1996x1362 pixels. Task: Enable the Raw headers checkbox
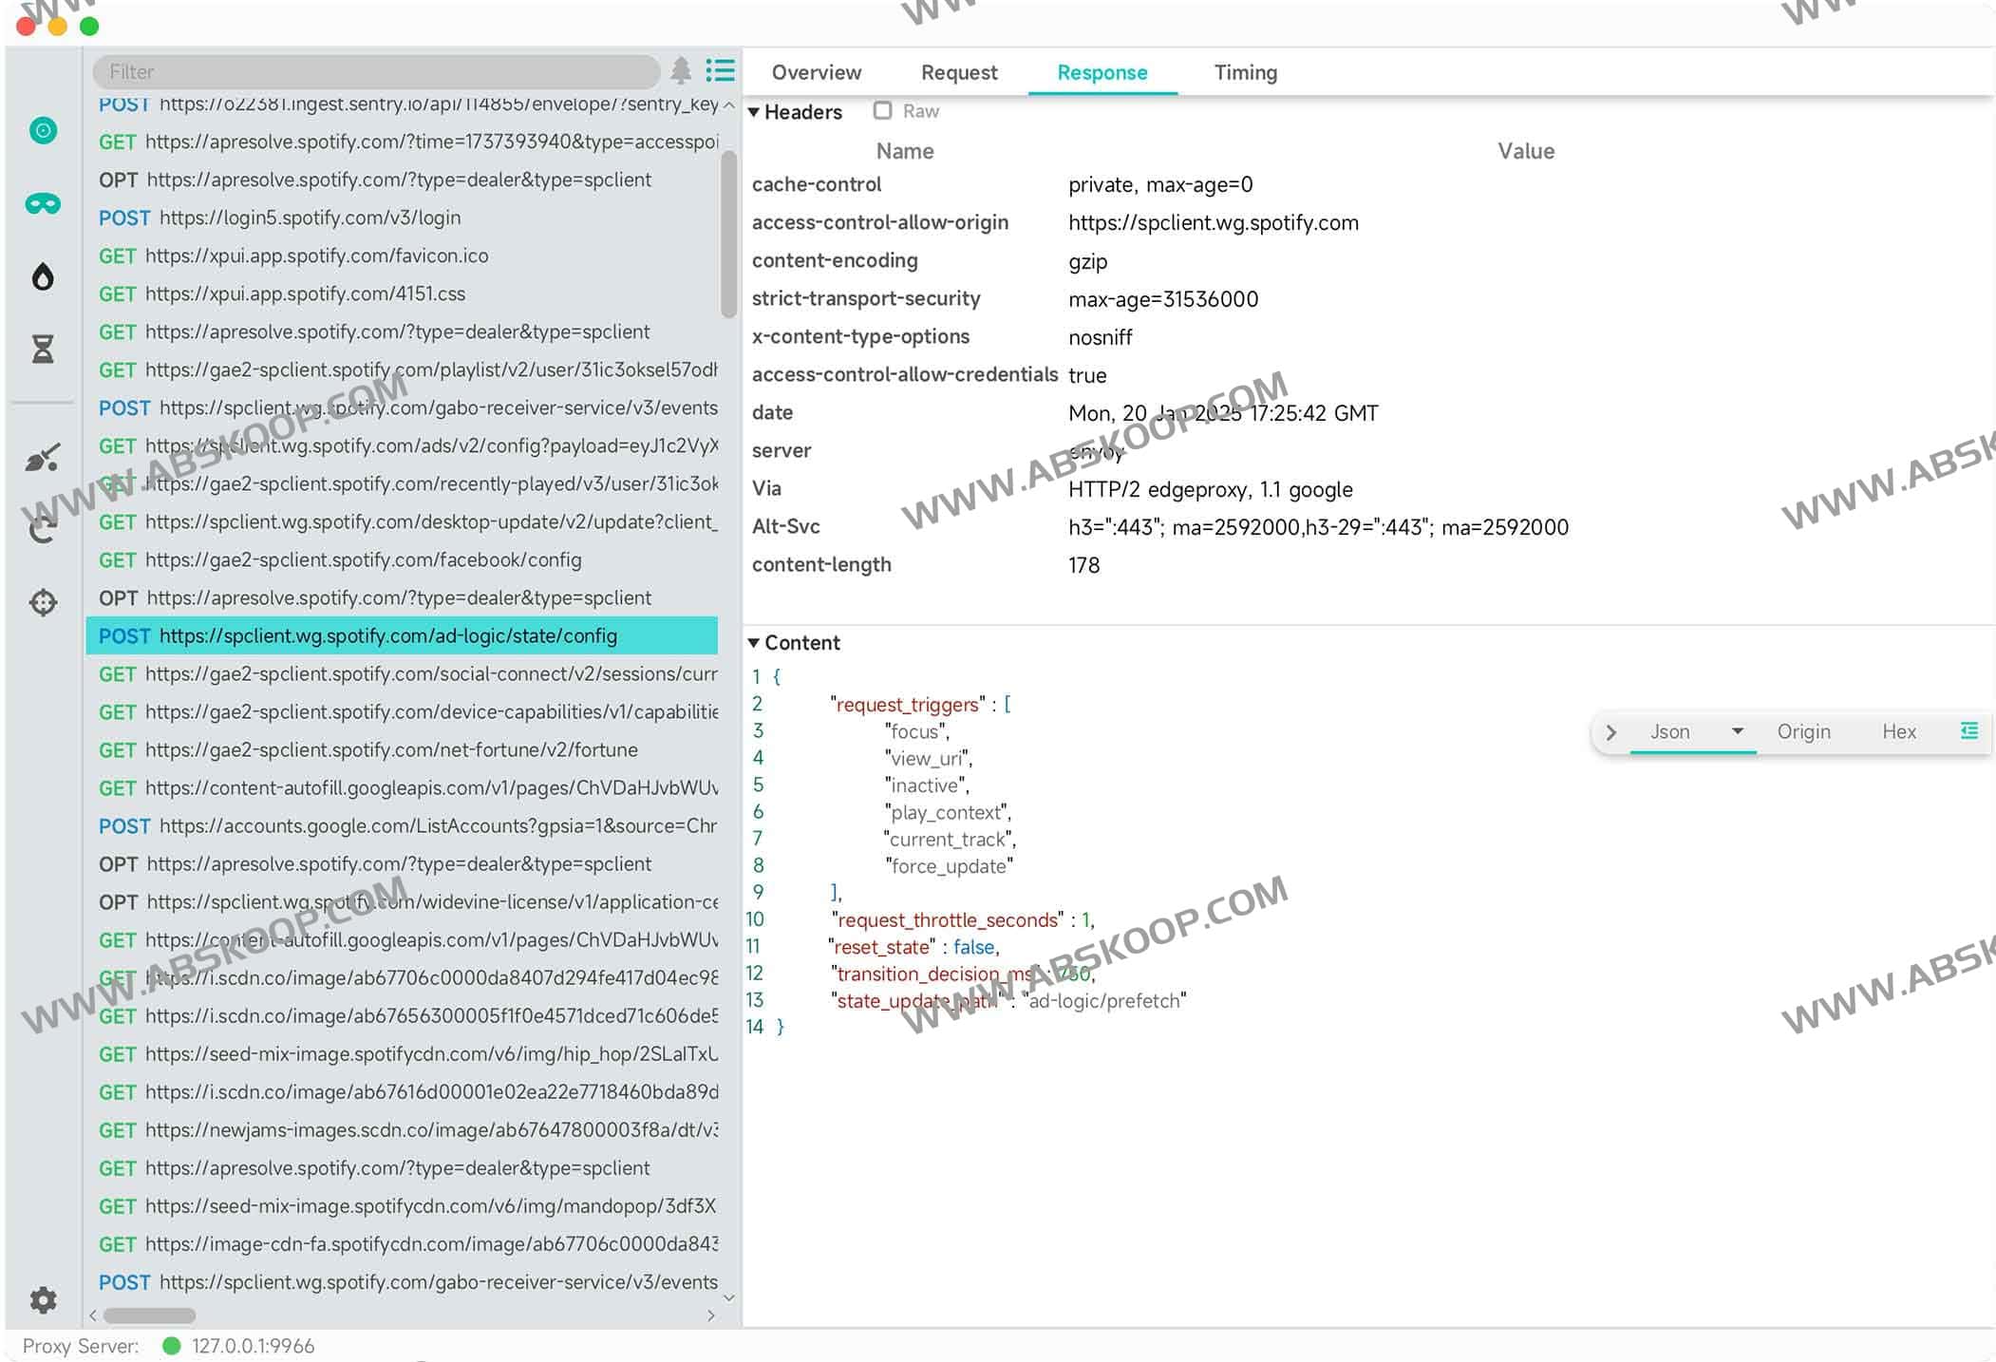883,111
